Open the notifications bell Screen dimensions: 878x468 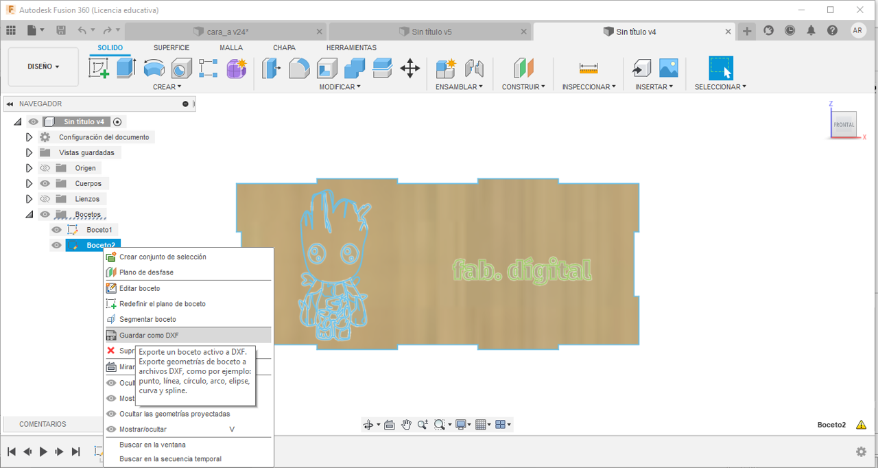(811, 30)
